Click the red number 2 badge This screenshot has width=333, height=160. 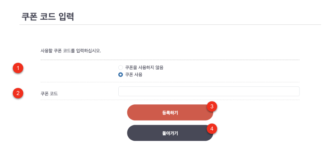coord(18,93)
